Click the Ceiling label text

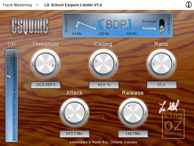(103, 44)
